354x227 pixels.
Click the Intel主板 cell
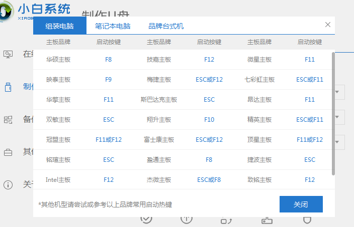58,180
